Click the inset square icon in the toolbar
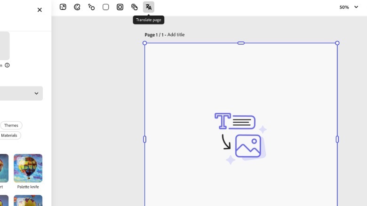The image size is (367, 206). (120, 7)
